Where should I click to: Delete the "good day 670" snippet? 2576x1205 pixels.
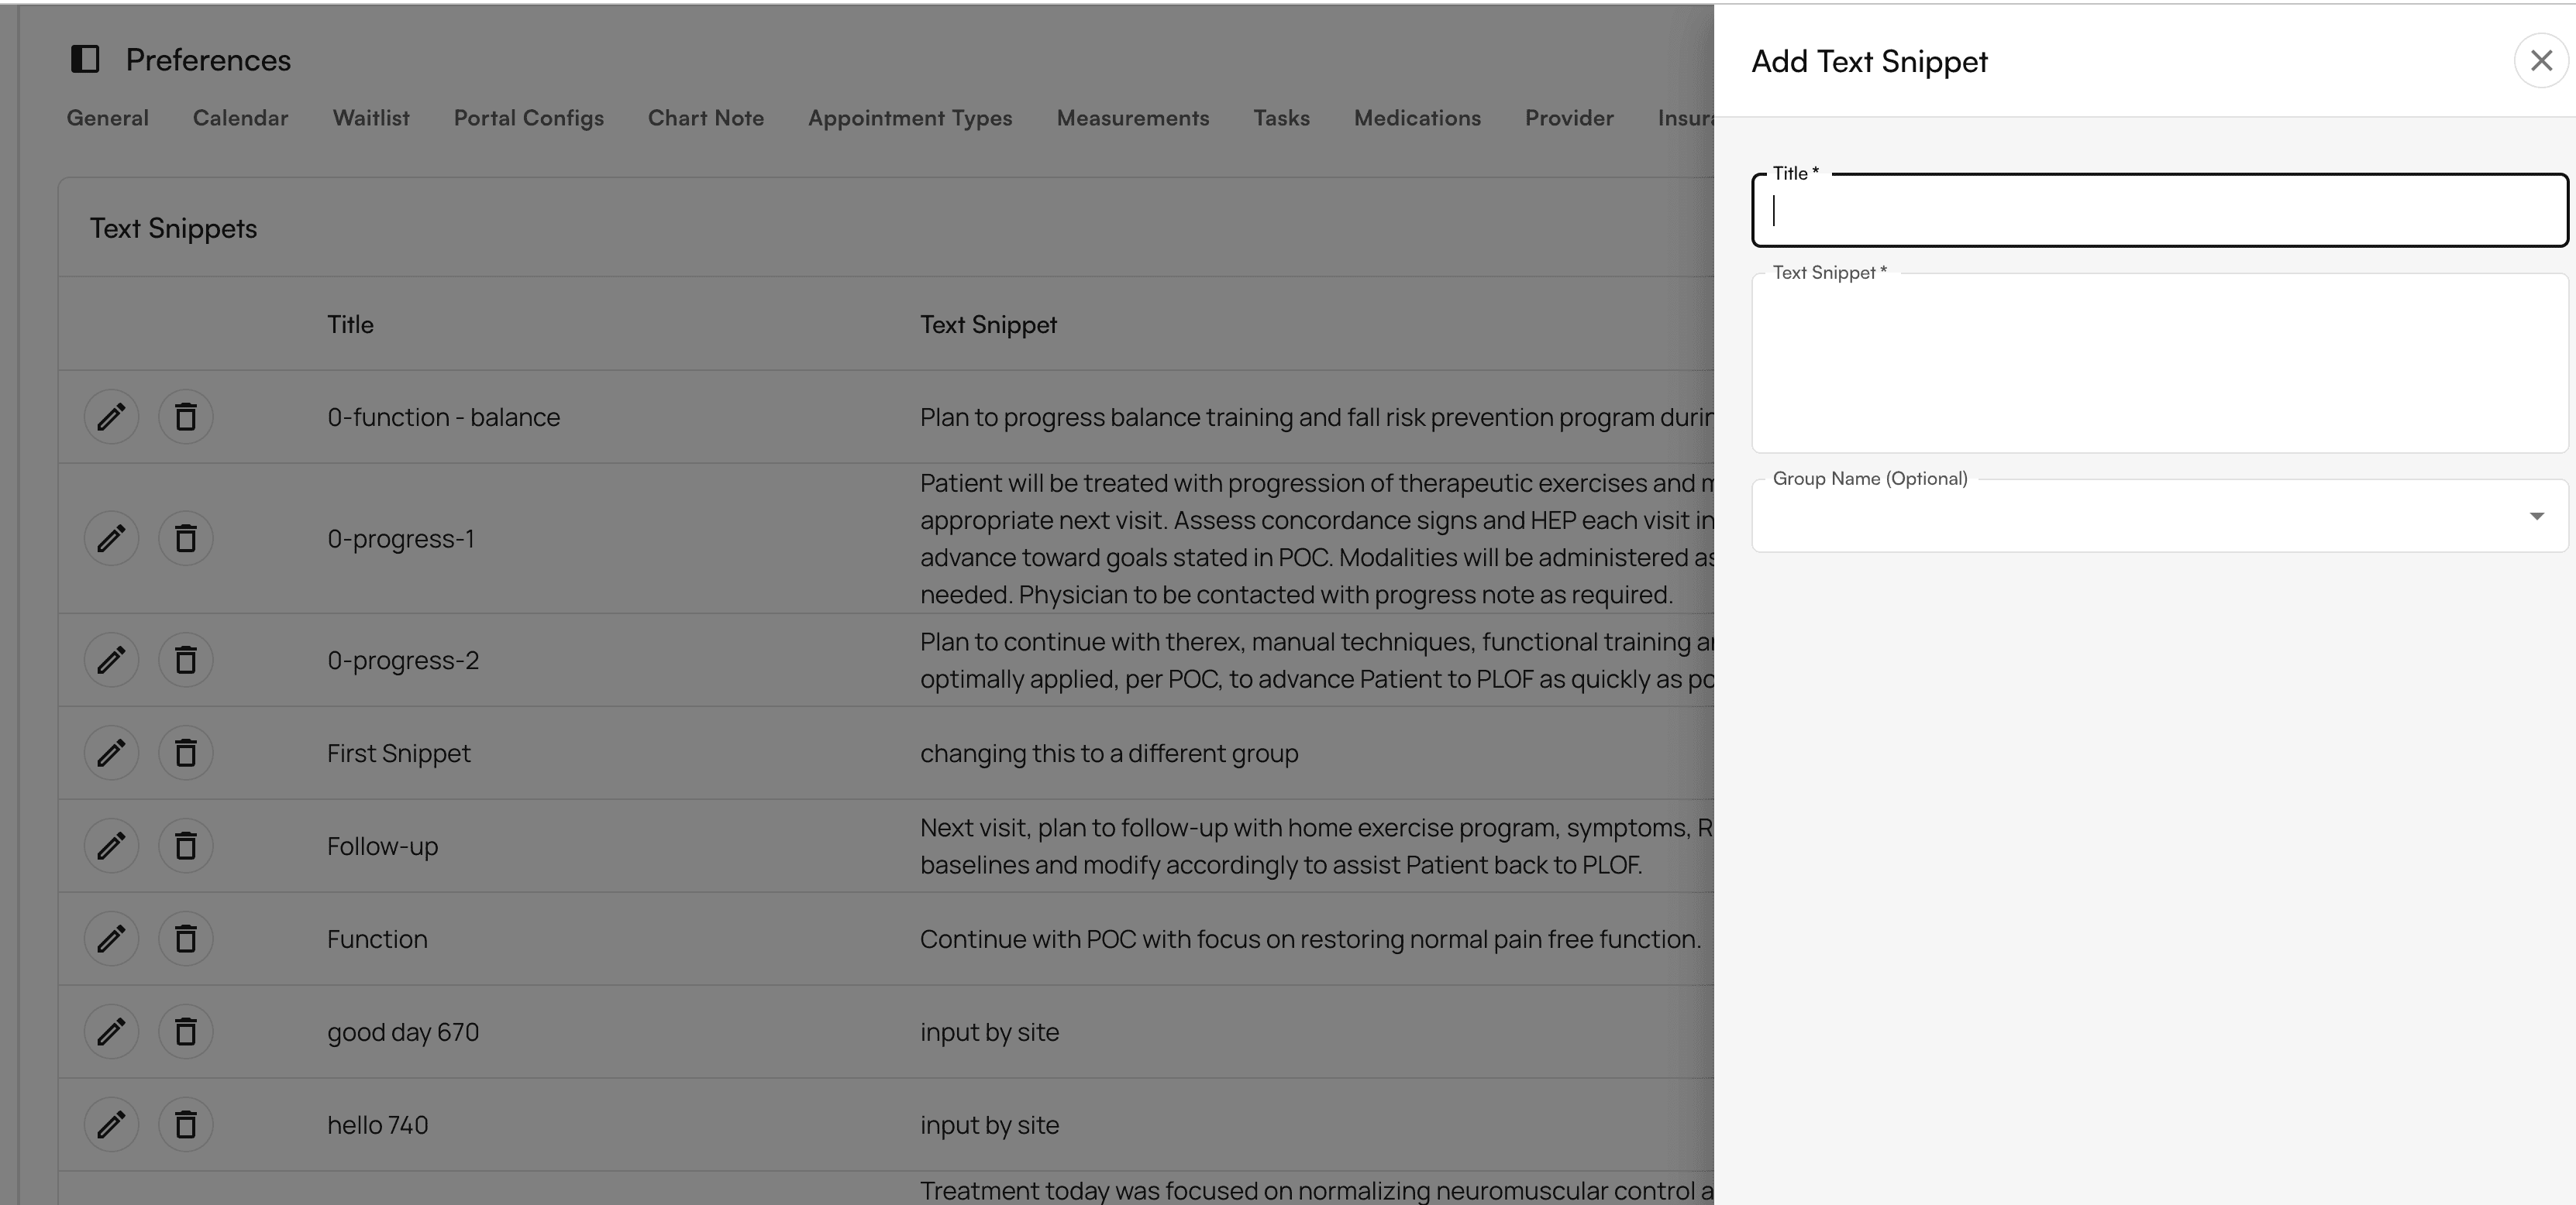pyautogui.click(x=186, y=1032)
